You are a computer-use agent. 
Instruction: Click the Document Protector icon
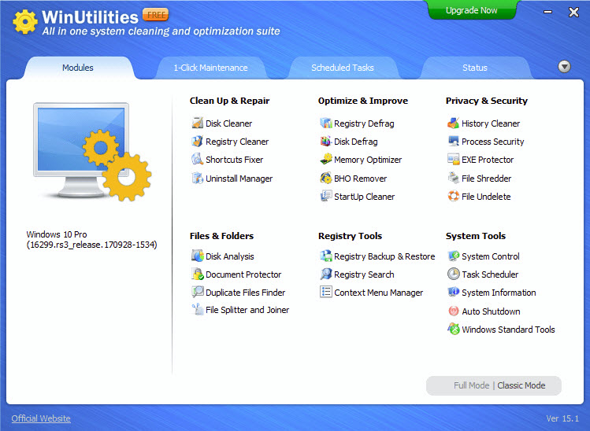(x=198, y=274)
